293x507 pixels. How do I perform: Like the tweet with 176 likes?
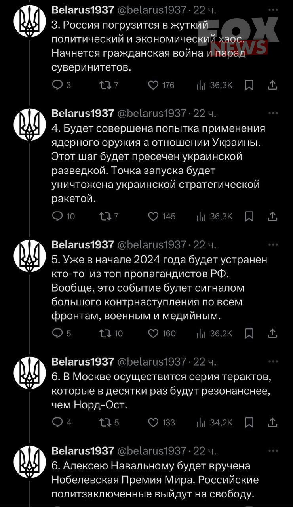161,85
